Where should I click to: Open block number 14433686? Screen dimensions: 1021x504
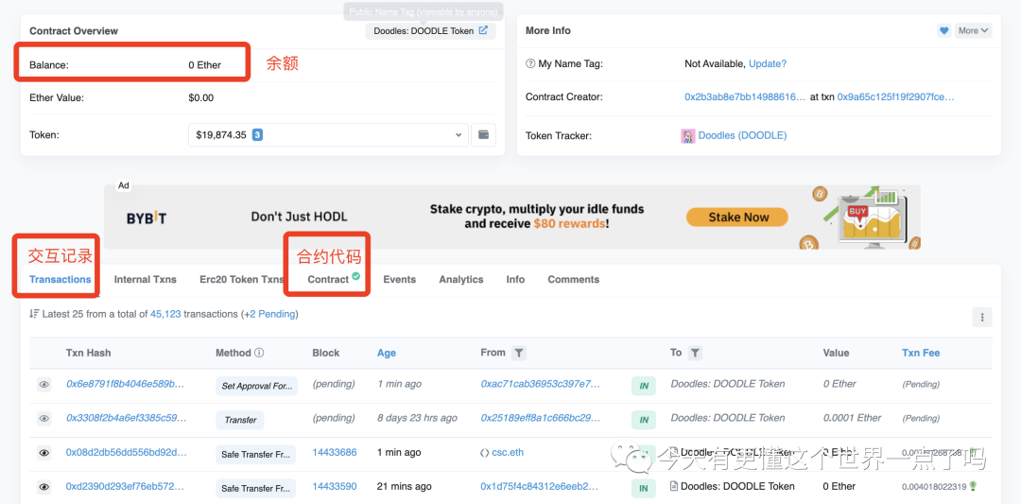(x=335, y=452)
